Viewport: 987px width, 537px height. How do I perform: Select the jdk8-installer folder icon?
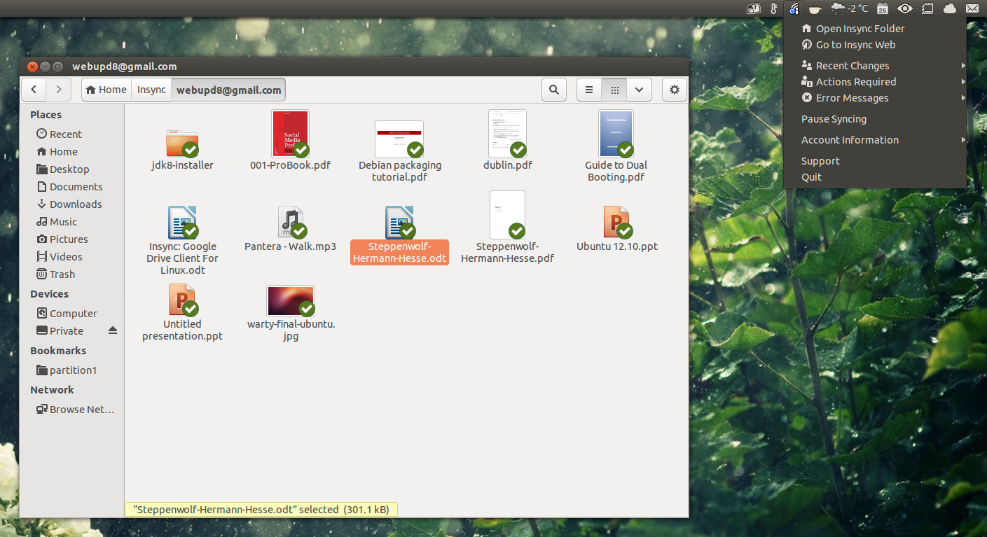(x=182, y=143)
